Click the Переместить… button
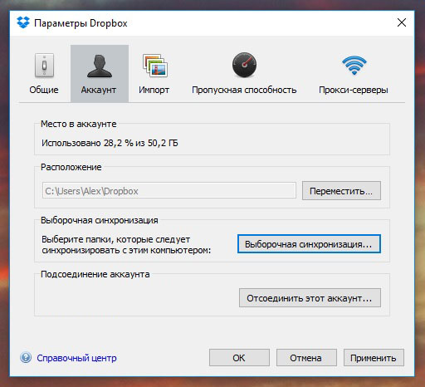 click(341, 191)
